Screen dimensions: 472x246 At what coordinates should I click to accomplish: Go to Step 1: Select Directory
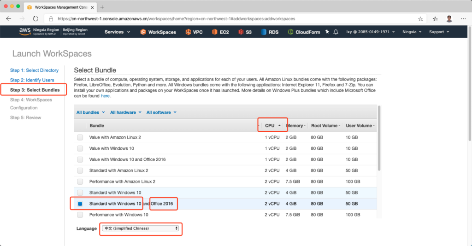[x=34, y=70]
